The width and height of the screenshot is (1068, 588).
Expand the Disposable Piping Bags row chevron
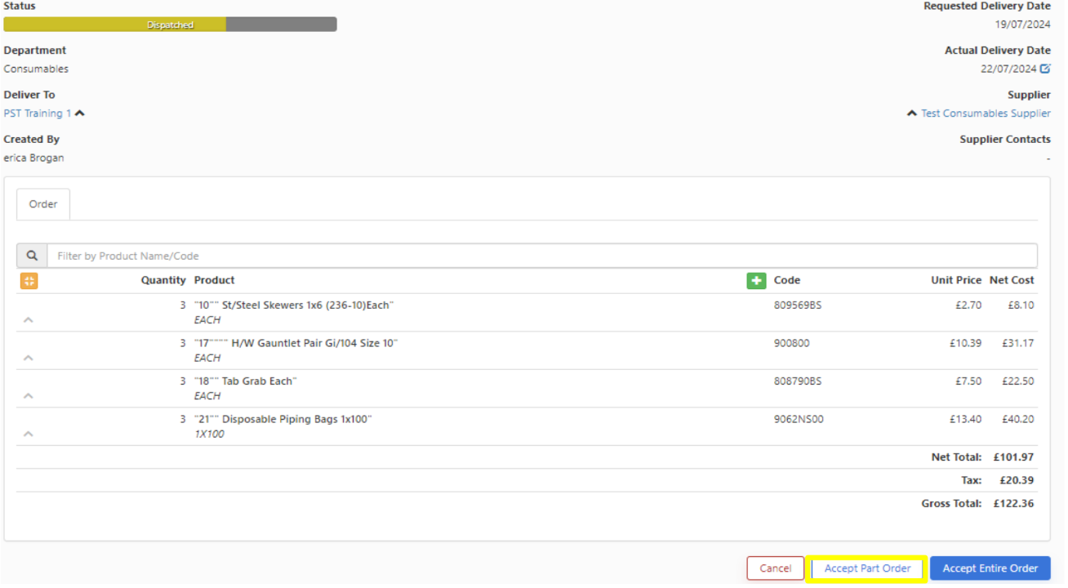pos(29,434)
